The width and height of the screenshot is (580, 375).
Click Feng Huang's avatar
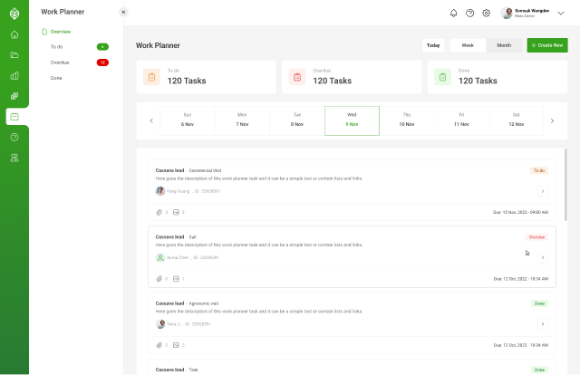click(160, 191)
